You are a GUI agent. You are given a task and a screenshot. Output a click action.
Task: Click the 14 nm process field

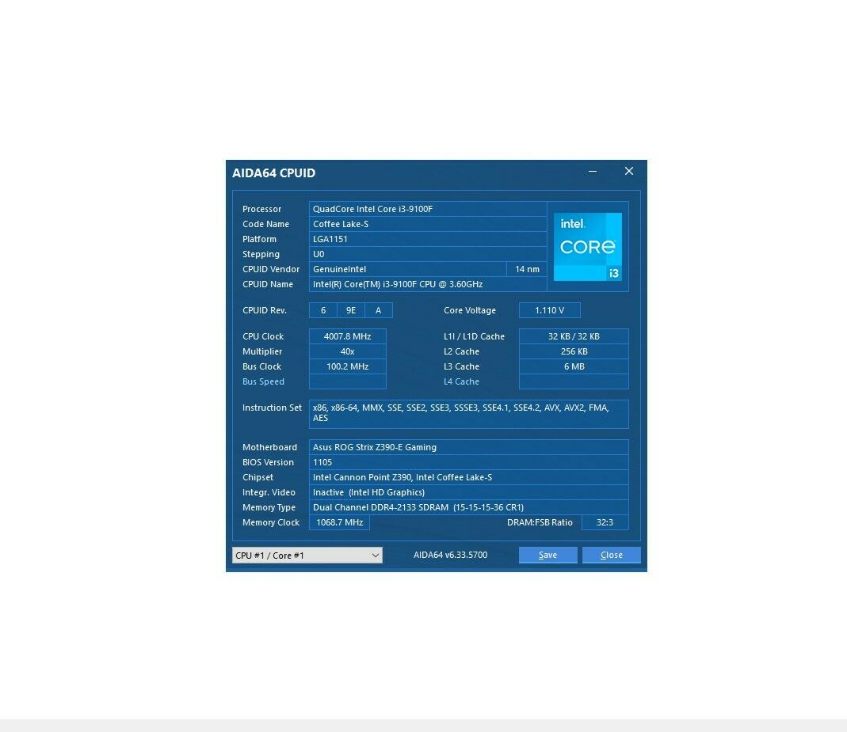coord(527,269)
